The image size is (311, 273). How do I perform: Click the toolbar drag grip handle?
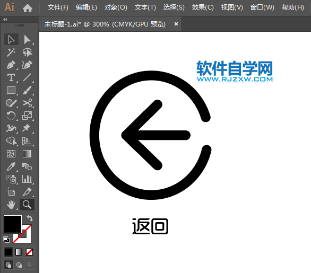tap(19, 25)
